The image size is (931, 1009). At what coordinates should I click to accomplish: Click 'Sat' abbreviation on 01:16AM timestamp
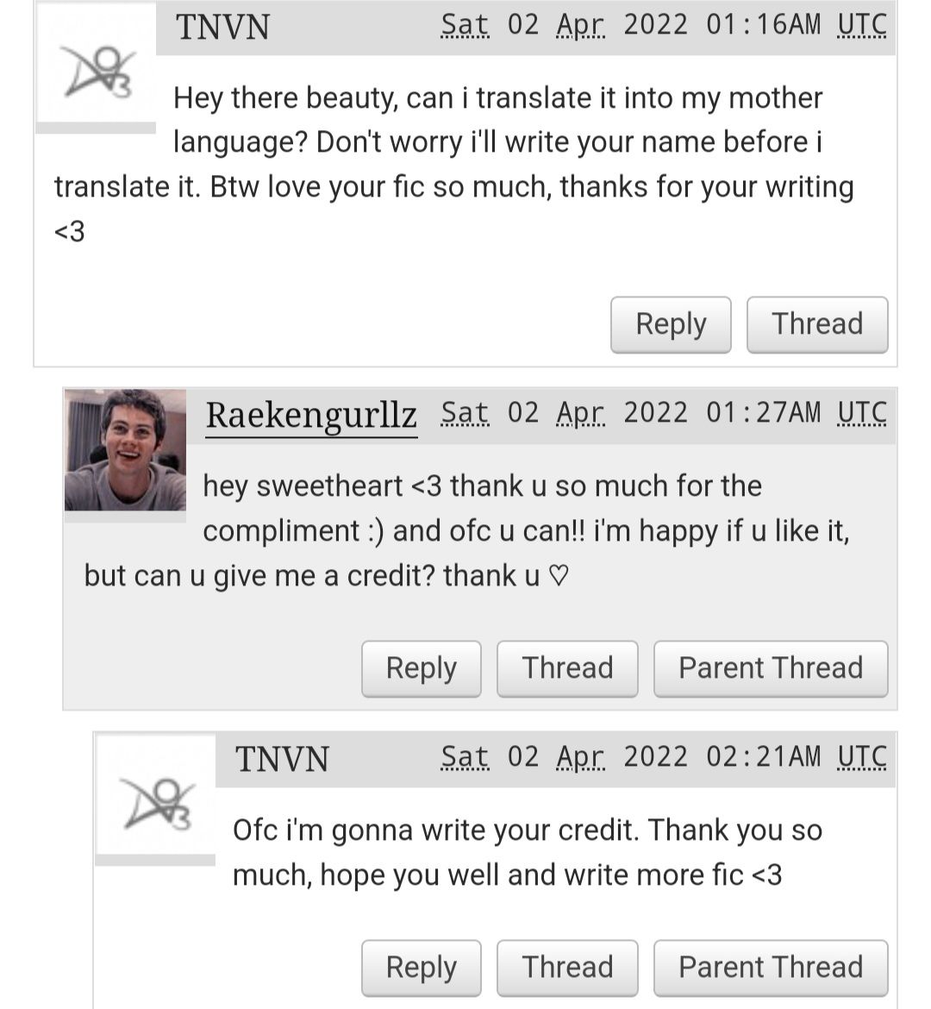click(x=465, y=25)
